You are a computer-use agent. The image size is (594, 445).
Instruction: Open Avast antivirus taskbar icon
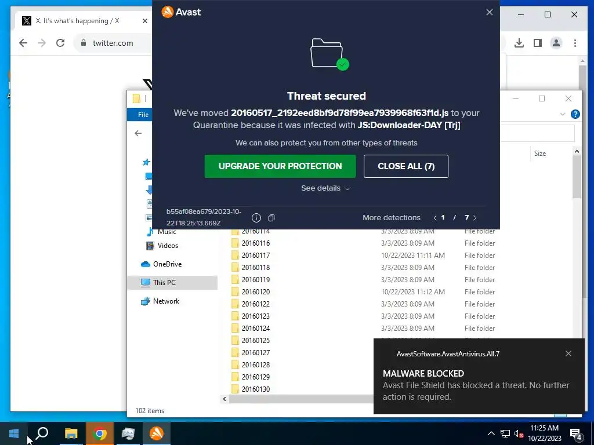(x=157, y=433)
